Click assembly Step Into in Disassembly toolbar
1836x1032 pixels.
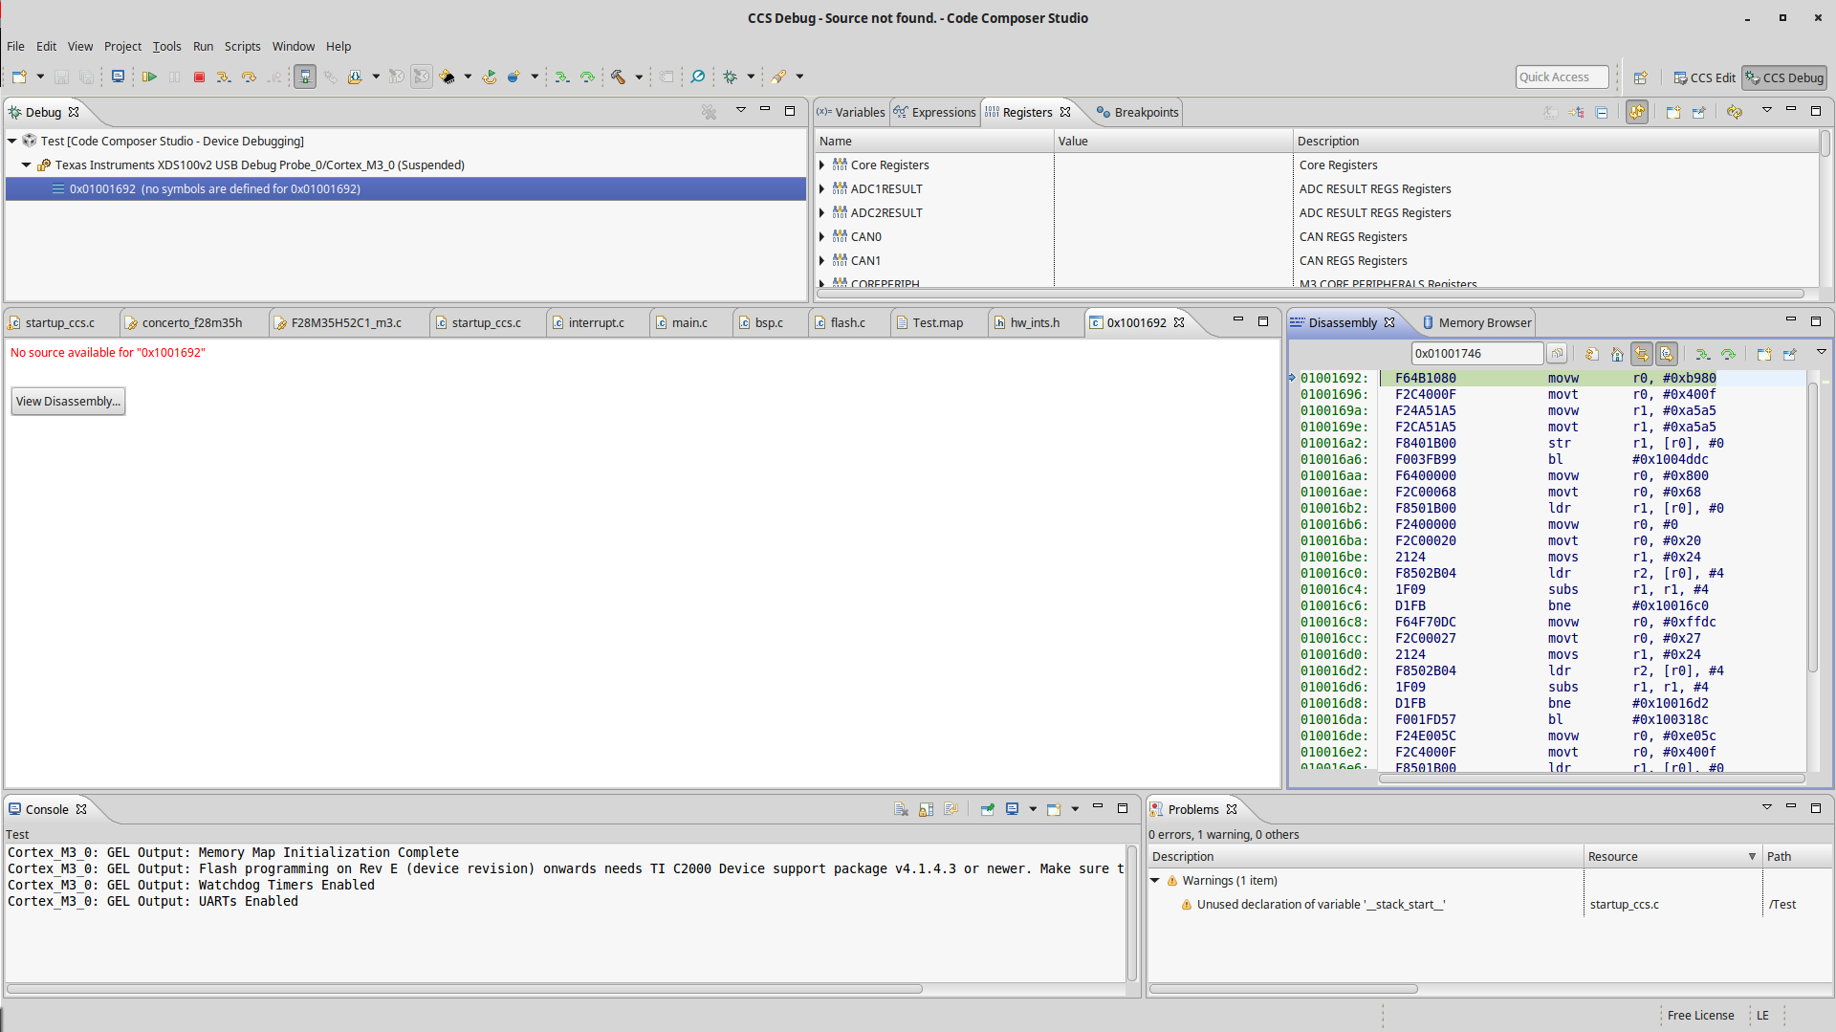[x=1703, y=354]
